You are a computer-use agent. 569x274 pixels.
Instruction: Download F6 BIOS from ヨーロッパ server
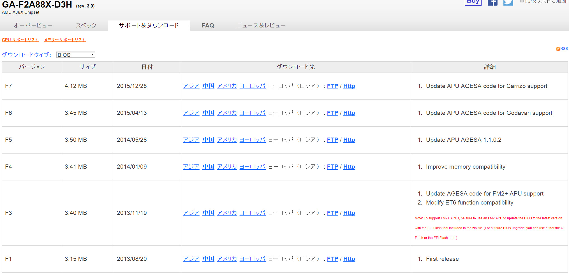pyautogui.click(x=253, y=113)
